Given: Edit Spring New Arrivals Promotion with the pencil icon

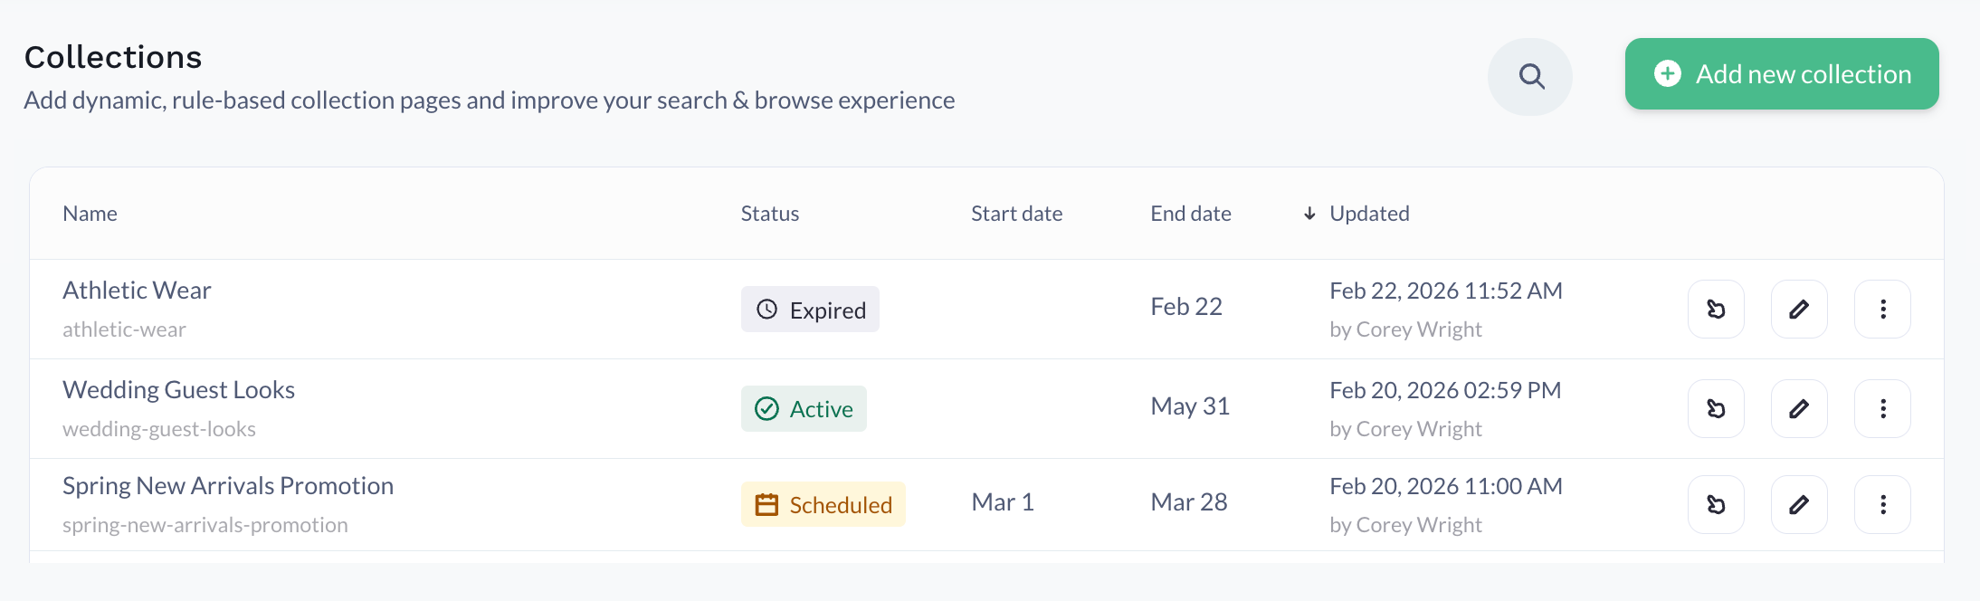Looking at the screenshot, I should pos(1799,505).
